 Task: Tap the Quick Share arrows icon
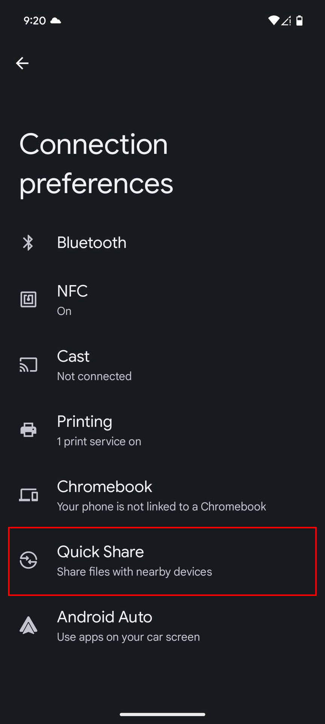tap(28, 560)
